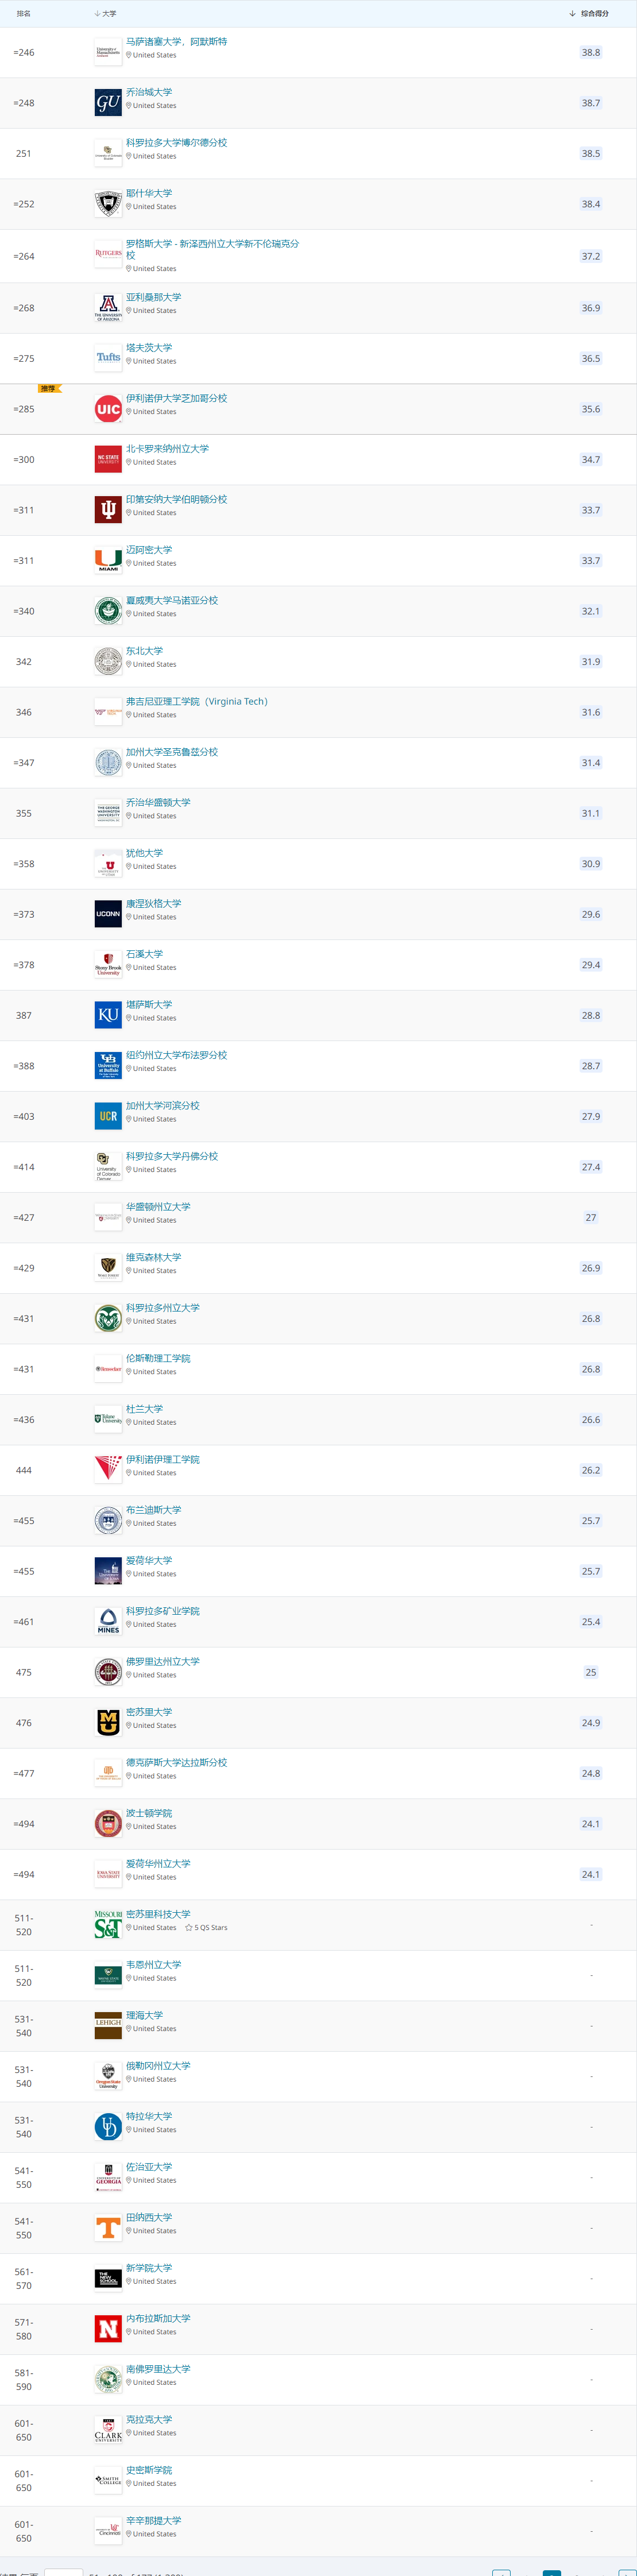637x2576 pixels.
Task: Open 波士顿学院 link
Action: (149, 1813)
